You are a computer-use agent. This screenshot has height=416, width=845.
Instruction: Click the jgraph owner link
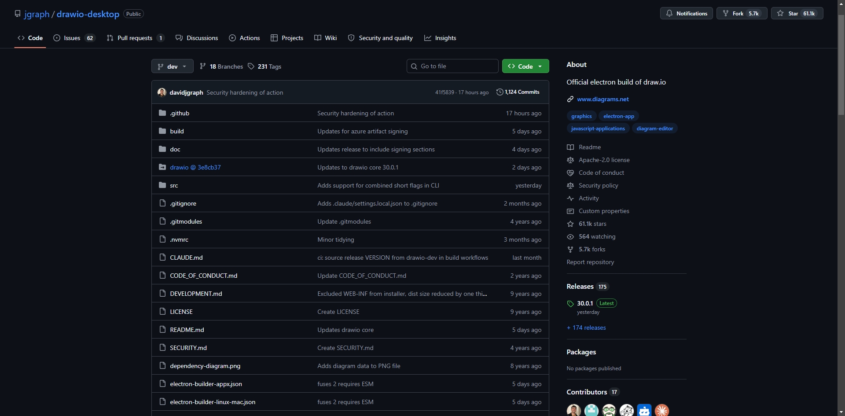(x=37, y=14)
